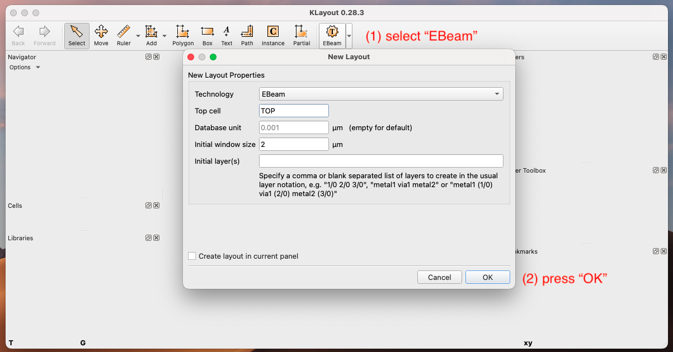
Task: Open the Add tool dropdown arrow
Action: pyautogui.click(x=164, y=35)
